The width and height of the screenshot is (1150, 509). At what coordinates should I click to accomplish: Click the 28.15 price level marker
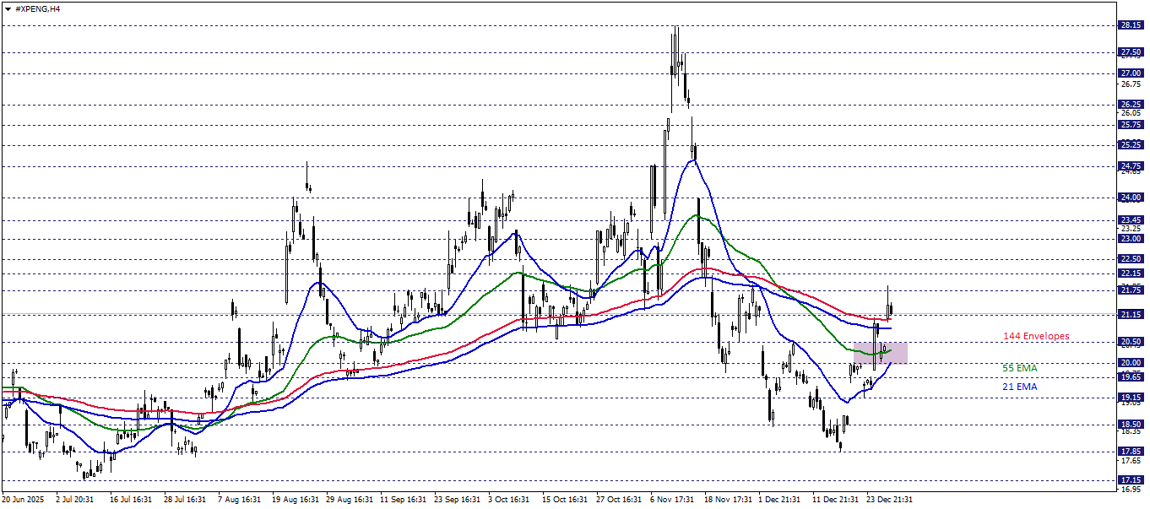tap(1130, 25)
